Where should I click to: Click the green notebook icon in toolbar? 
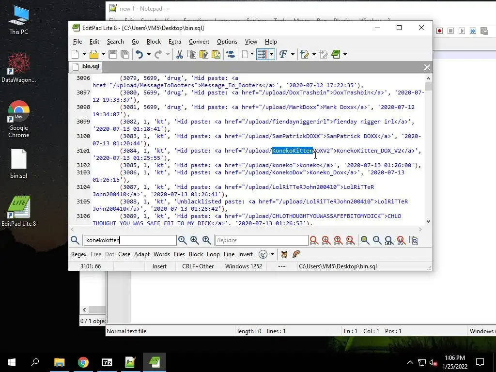click(x=336, y=54)
